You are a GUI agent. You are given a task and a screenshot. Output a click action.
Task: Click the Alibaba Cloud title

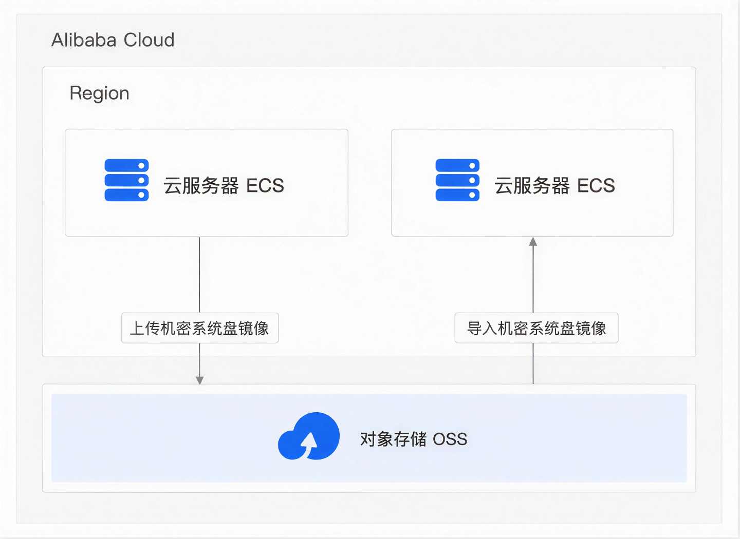[x=113, y=40]
